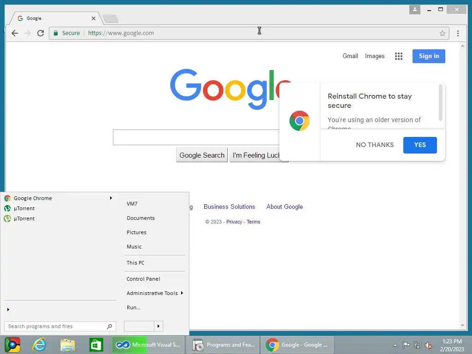Click the Chrome profile icon in title bar

point(414,10)
